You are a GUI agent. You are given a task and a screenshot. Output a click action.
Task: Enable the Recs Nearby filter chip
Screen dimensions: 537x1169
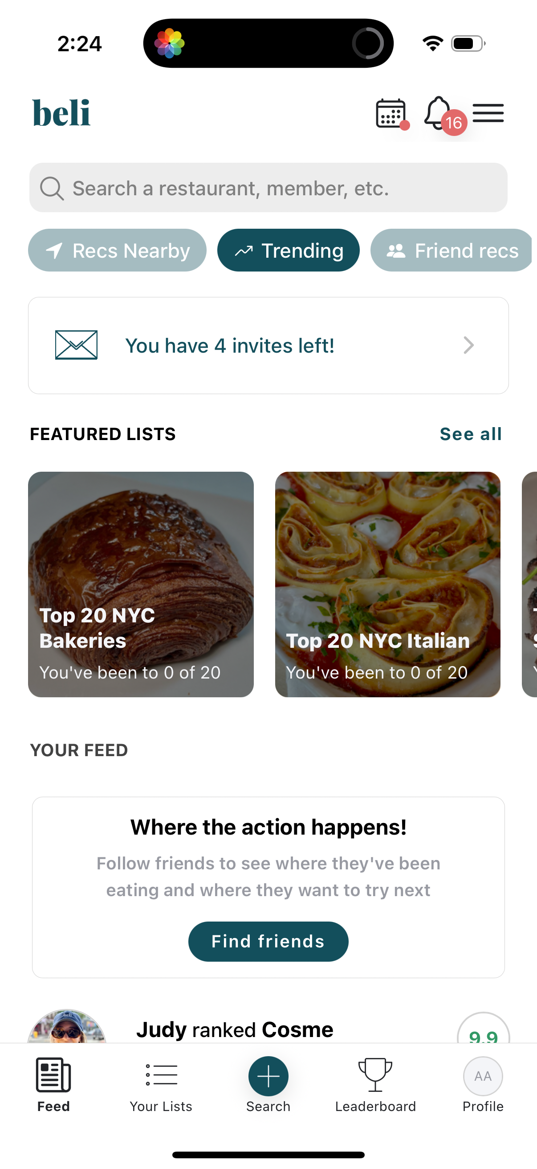(118, 251)
